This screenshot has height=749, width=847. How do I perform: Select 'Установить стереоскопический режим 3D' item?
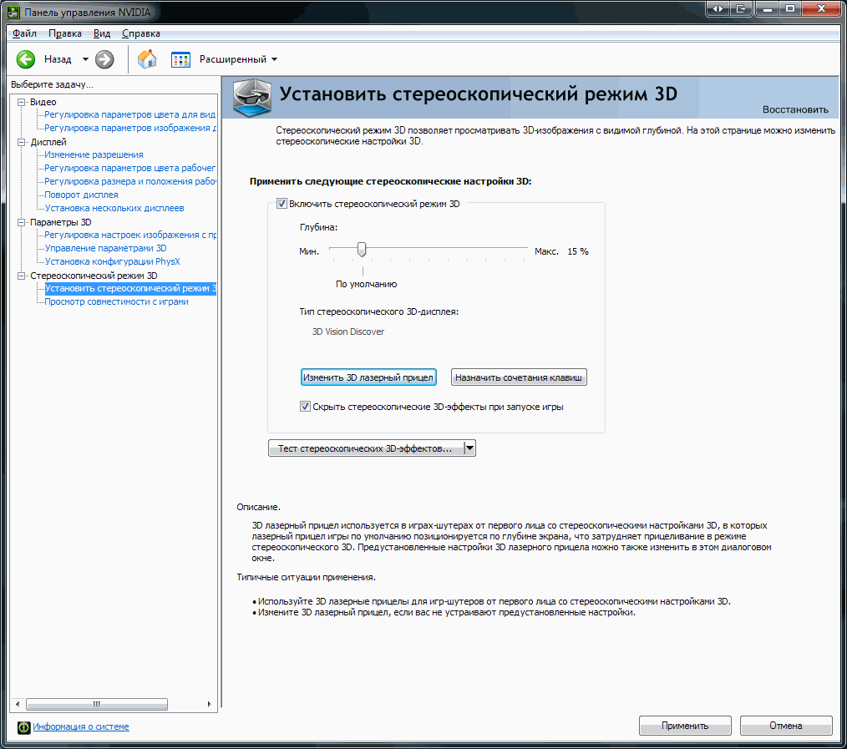click(x=130, y=288)
